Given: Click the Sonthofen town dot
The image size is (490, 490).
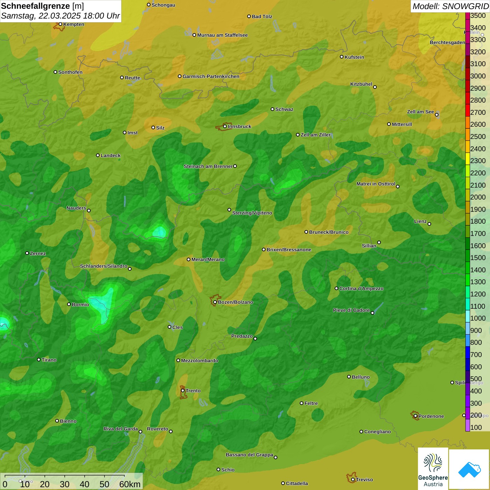Looking at the screenshot, I should pos(55,72).
